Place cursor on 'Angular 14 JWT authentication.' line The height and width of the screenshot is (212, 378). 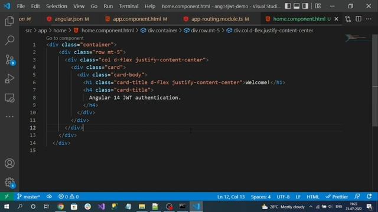(x=135, y=98)
